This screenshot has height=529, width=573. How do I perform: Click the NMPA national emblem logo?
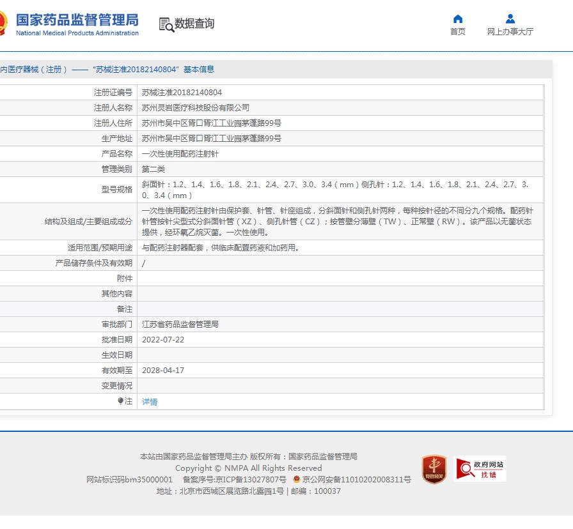pos(2,24)
